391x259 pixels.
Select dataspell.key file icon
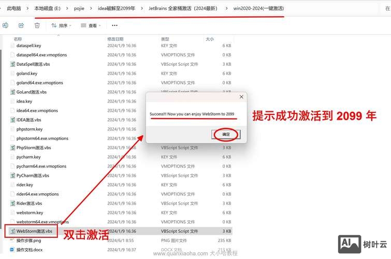tap(12, 46)
